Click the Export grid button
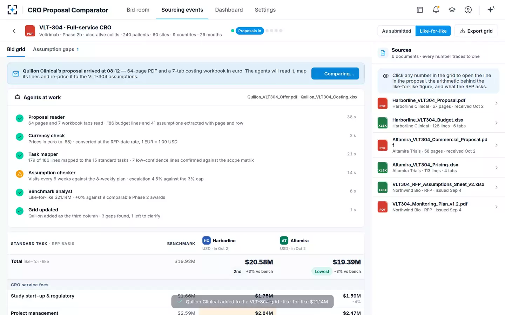The width and height of the screenshot is (505, 315). 476,31
